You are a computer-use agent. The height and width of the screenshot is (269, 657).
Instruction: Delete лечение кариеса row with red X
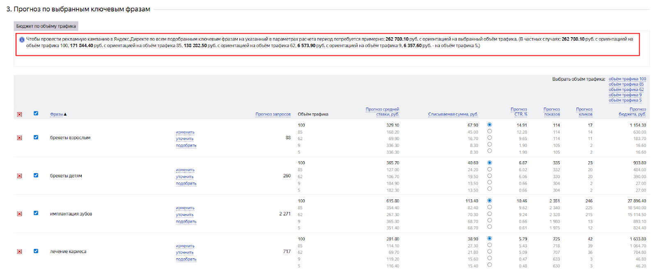(x=19, y=252)
